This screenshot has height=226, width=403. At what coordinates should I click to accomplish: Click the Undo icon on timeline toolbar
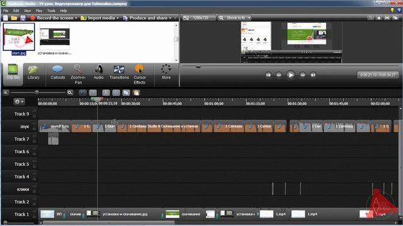click(x=82, y=92)
